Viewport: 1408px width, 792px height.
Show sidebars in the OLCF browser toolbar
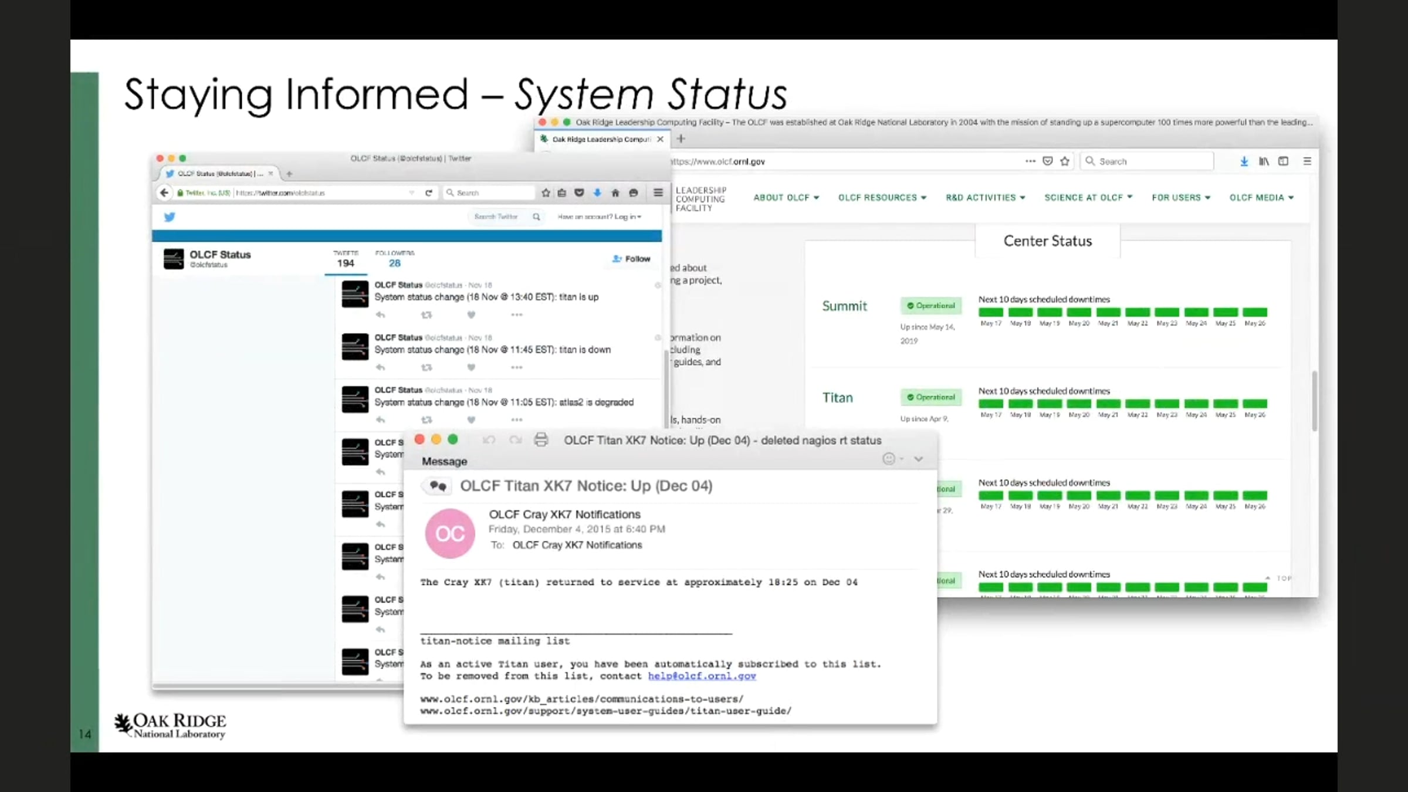1284,161
